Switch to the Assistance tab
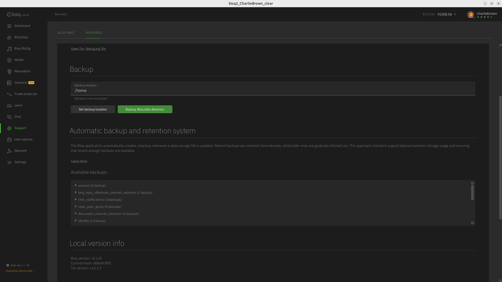This screenshot has width=502, height=282. (66, 33)
